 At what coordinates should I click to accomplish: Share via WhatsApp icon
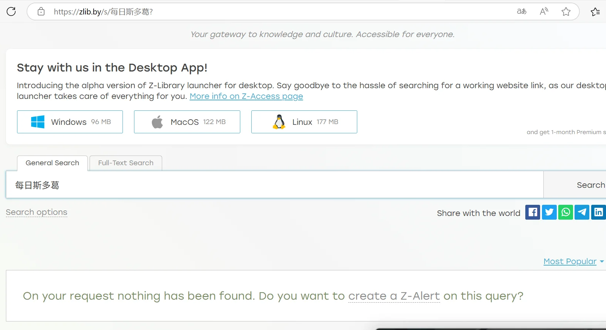[x=566, y=212]
